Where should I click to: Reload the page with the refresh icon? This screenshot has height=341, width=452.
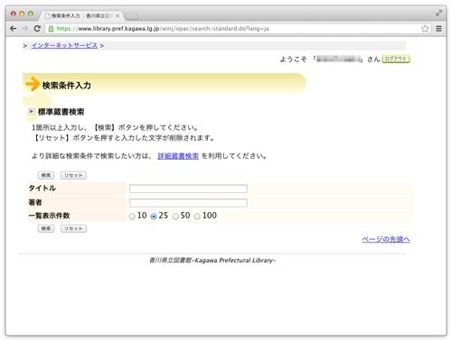pos(37,29)
